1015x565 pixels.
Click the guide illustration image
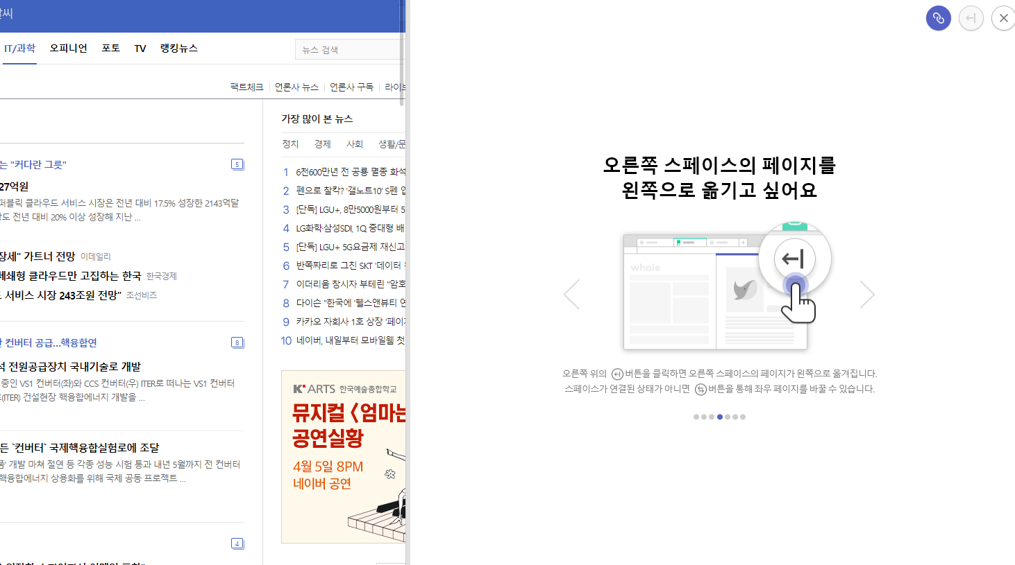pos(727,286)
